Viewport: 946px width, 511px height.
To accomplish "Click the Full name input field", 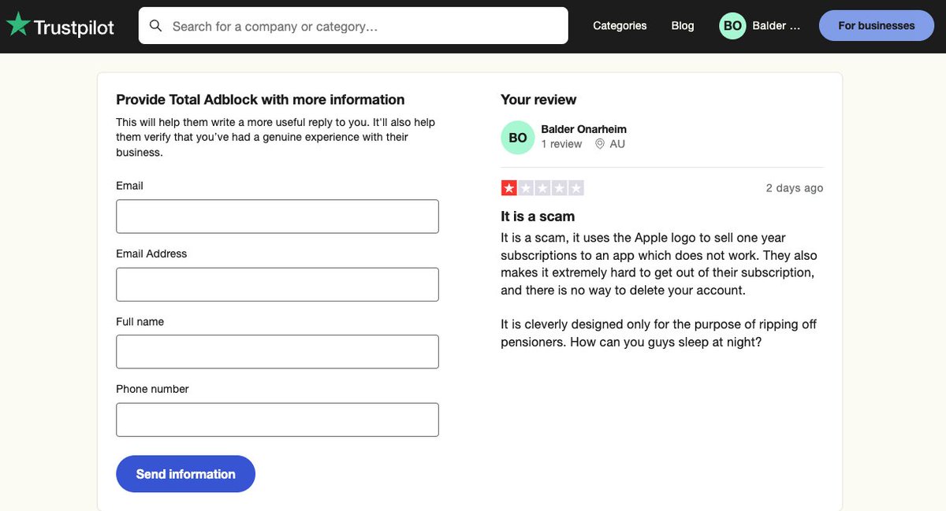I will (277, 352).
